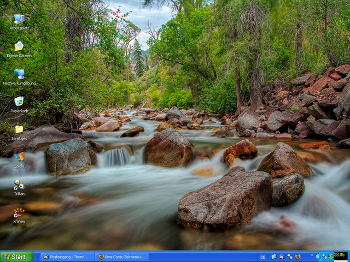Select the Eigene Dateien folder icon
The height and width of the screenshot is (262, 350).
pyautogui.click(x=19, y=47)
